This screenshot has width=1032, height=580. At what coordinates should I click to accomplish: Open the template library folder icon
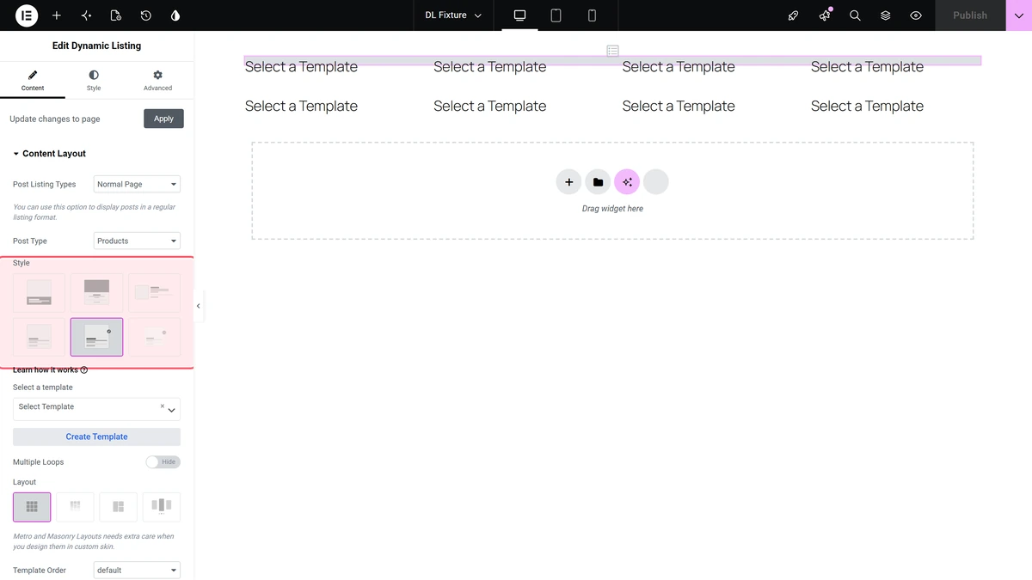pos(598,182)
